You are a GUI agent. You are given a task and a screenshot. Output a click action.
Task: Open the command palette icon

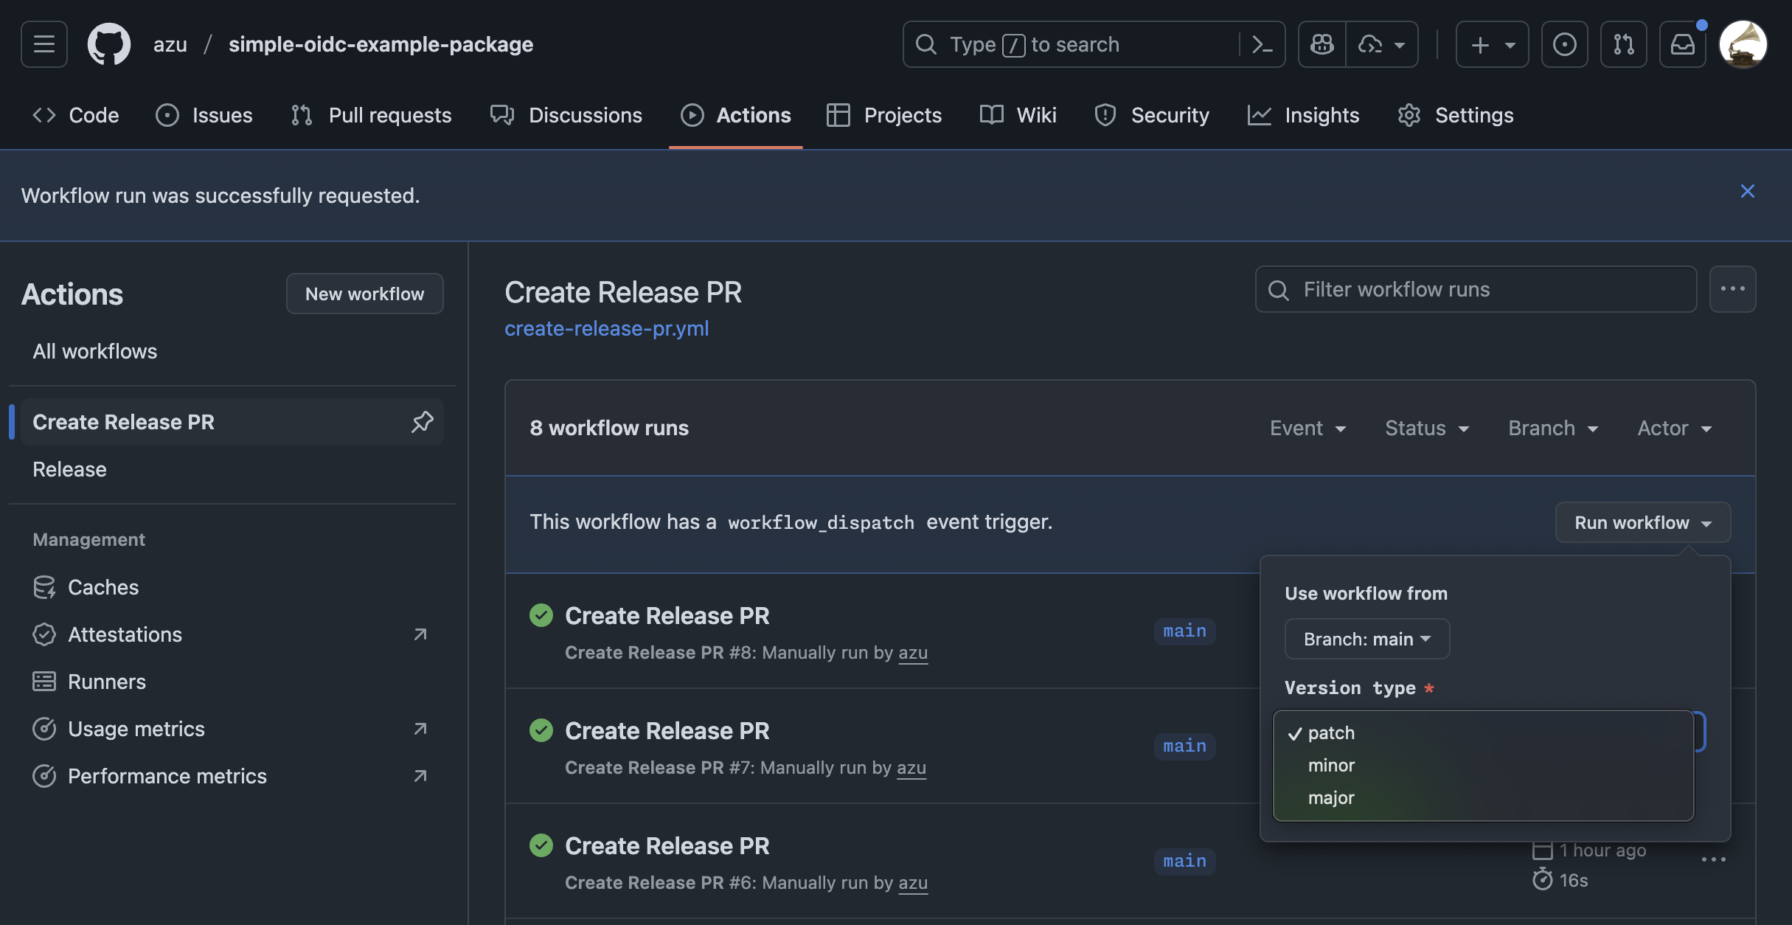[1263, 44]
